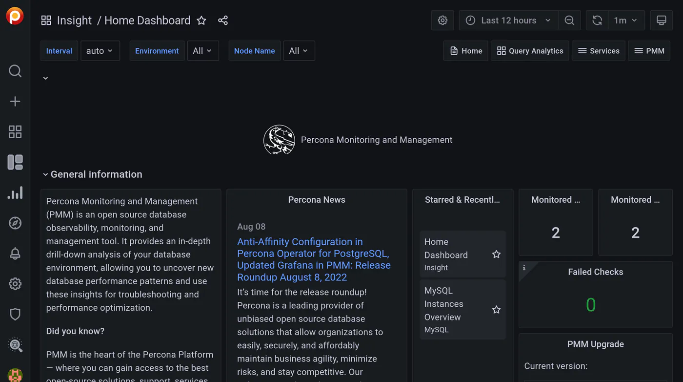Click the Percona logo in sidebar

coord(15,16)
